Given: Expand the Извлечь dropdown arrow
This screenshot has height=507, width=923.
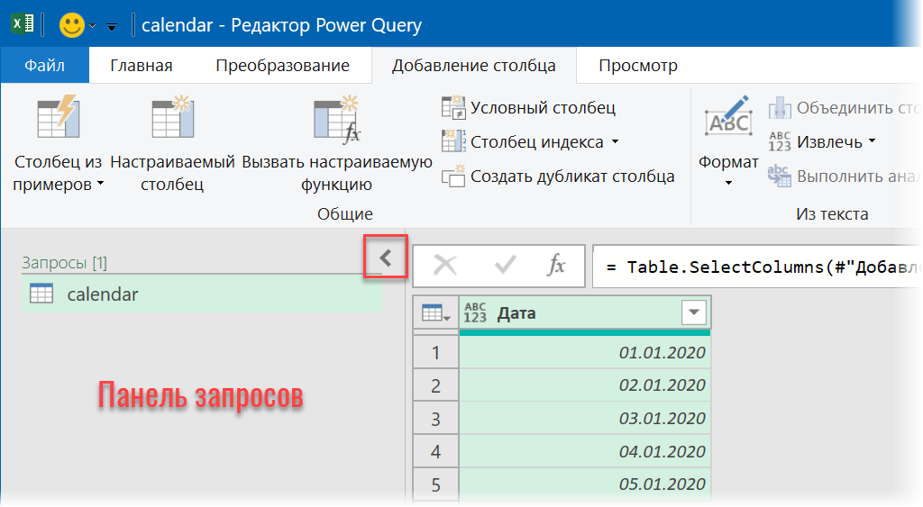Looking at the screenshot, I should pos(873,141).
